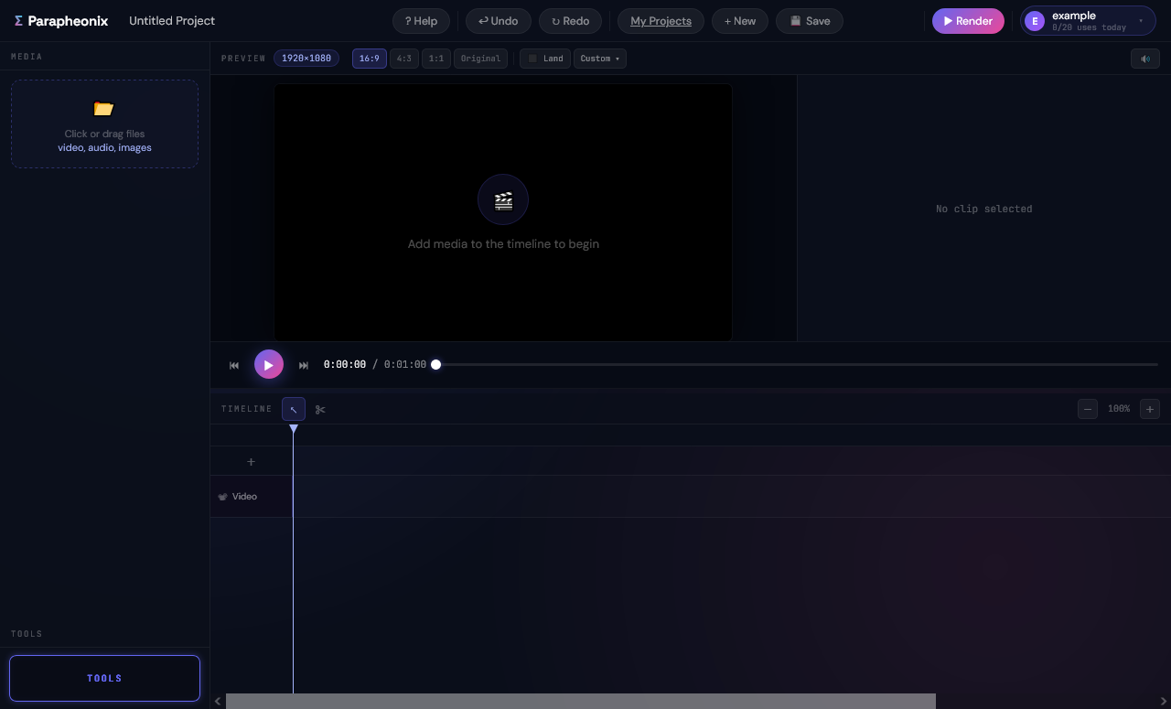The image size is (1171, 709).
Task: Click the left scroll arrow of timeline
Action: click(218, 702)
